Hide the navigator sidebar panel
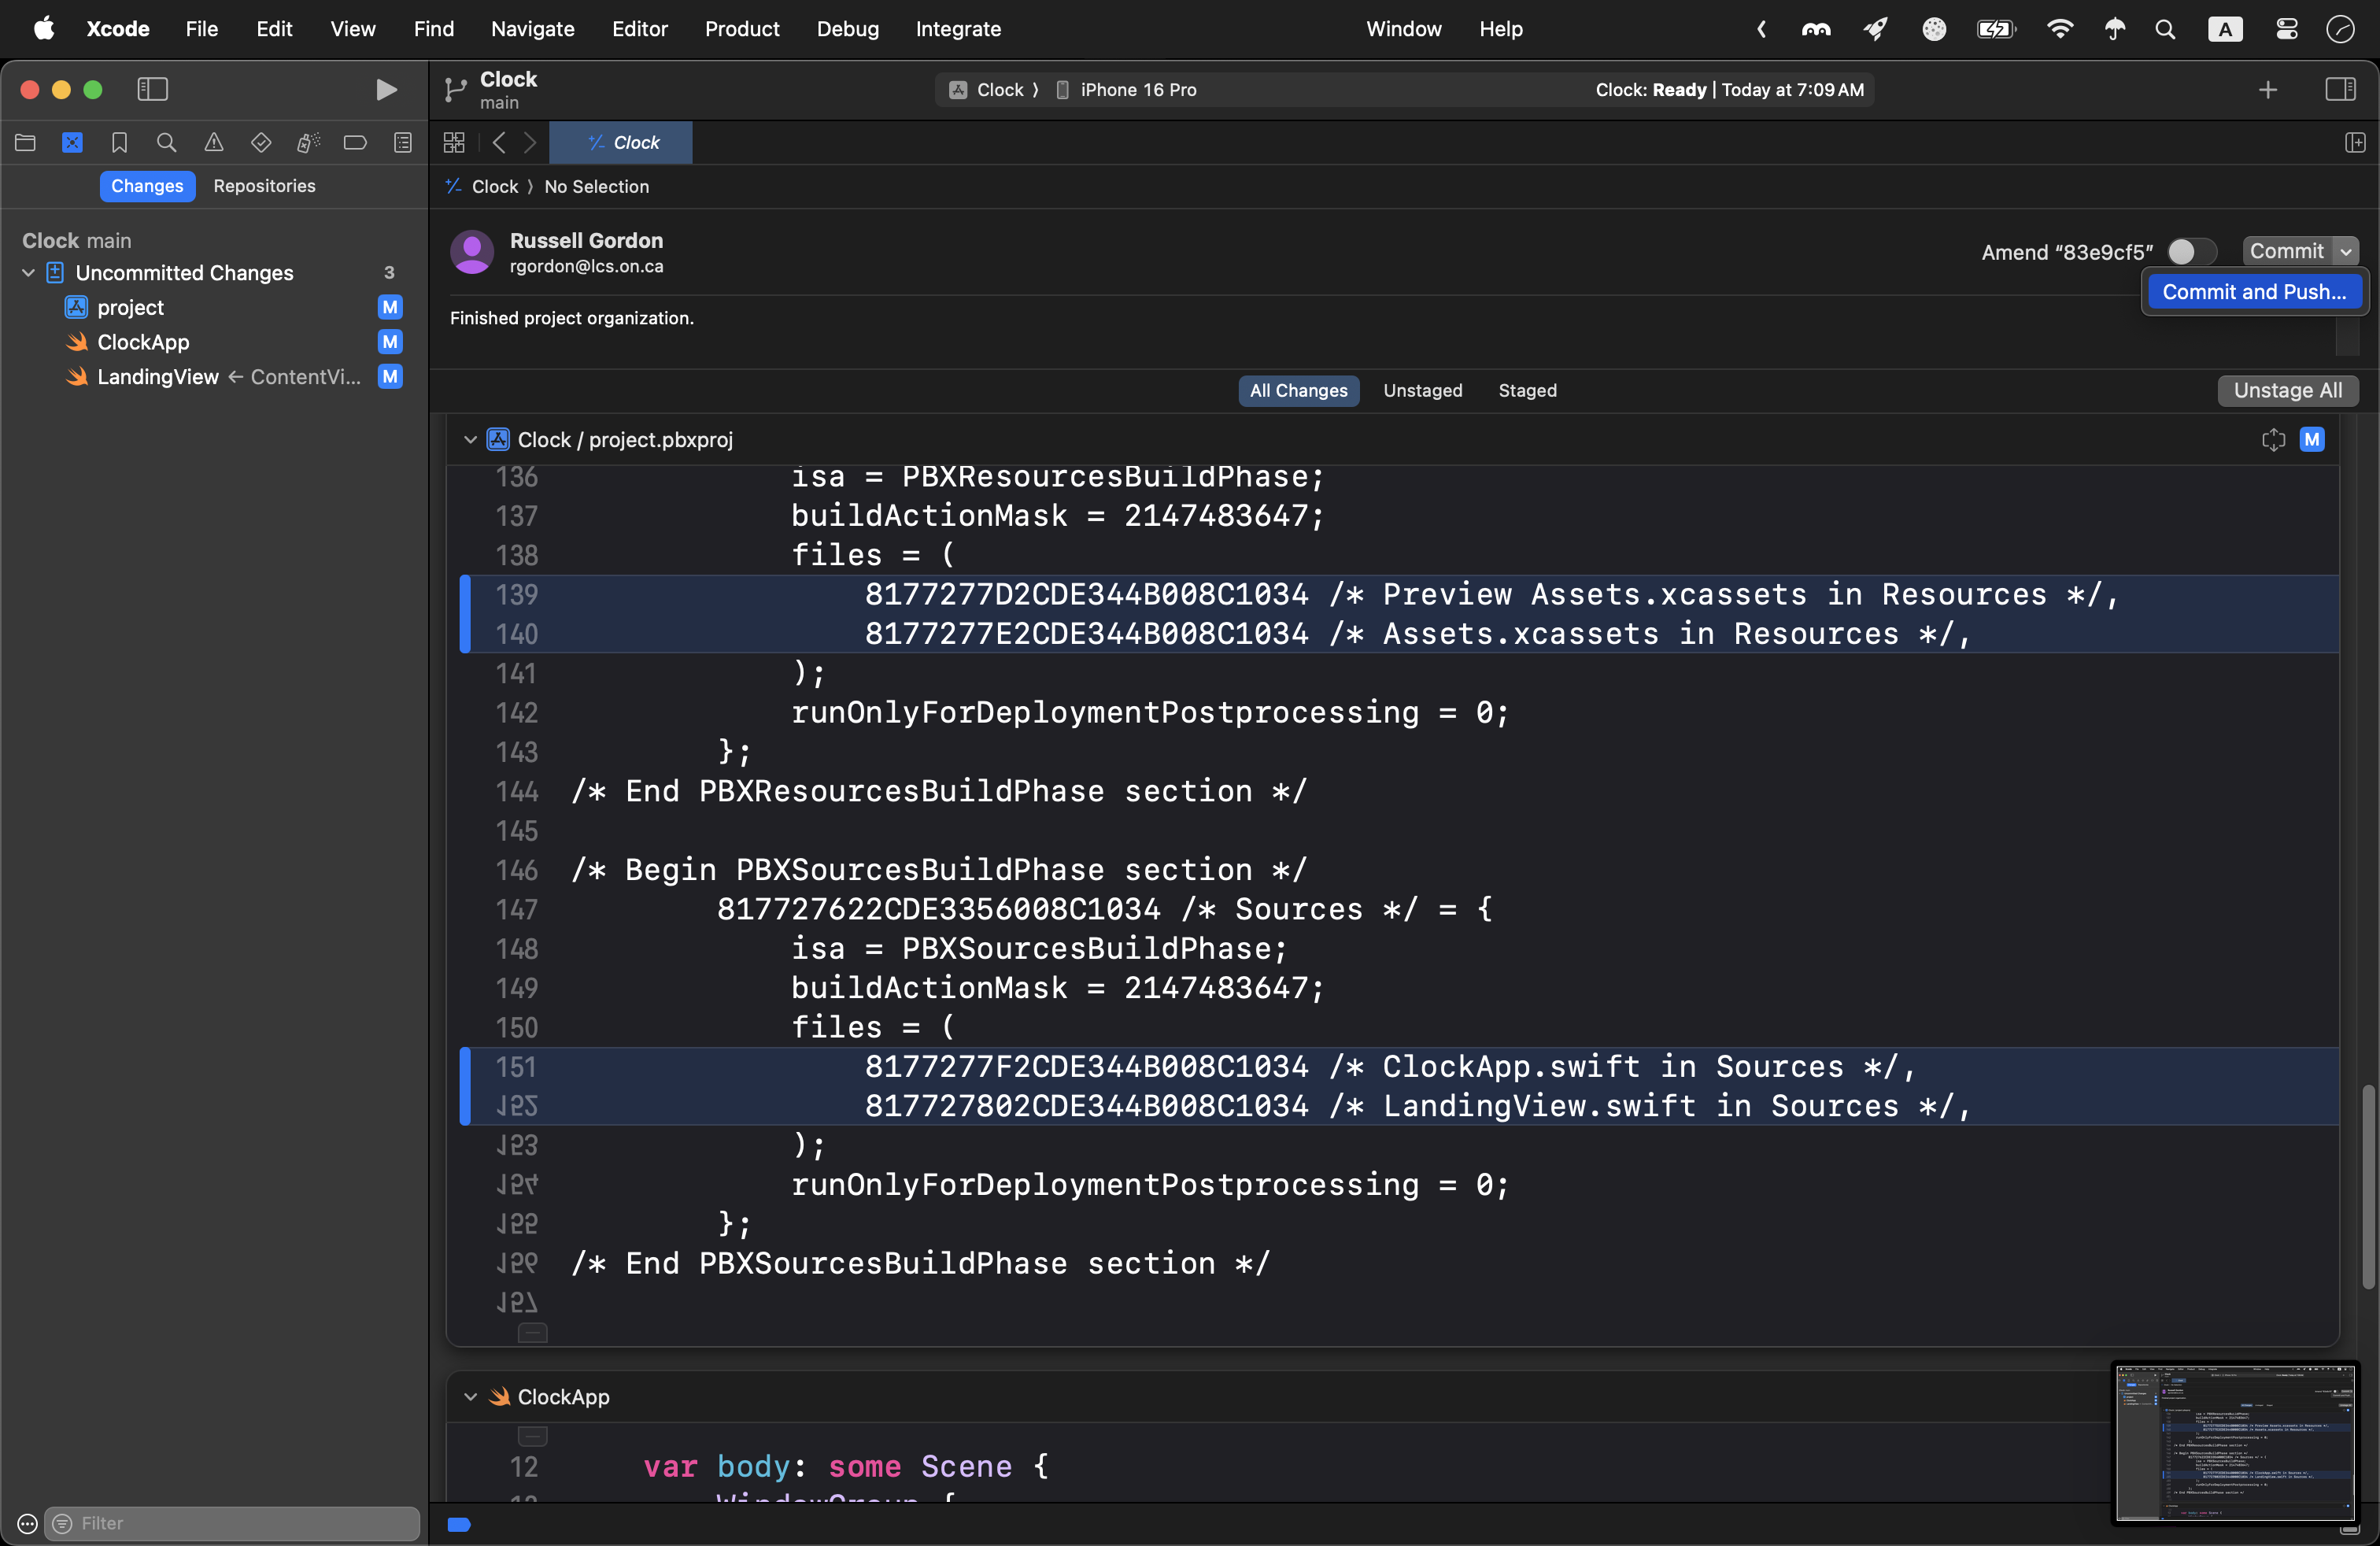2380x1546 pixels. (x=152, y=90)
